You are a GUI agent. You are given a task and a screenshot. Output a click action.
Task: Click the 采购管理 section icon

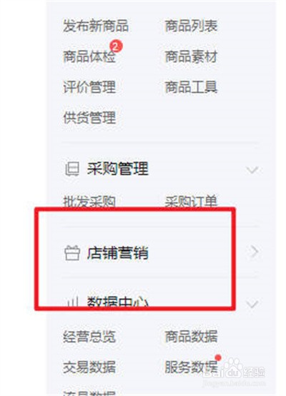pyautogui.click(x=72, y=169)
